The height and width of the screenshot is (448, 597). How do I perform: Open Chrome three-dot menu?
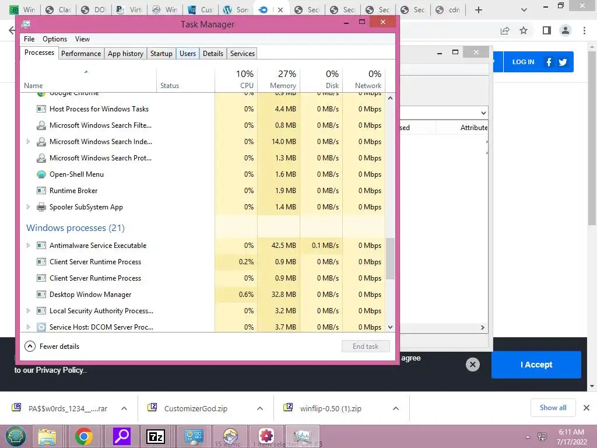click(x=584, y=30)
